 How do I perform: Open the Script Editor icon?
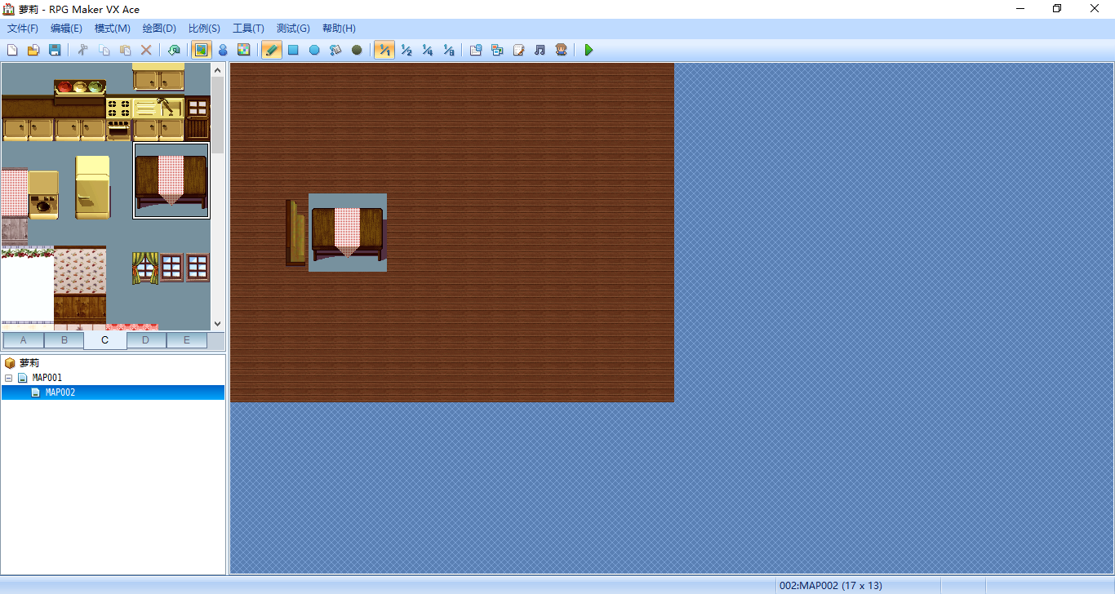pyautogui.click(x=518, y=50)
